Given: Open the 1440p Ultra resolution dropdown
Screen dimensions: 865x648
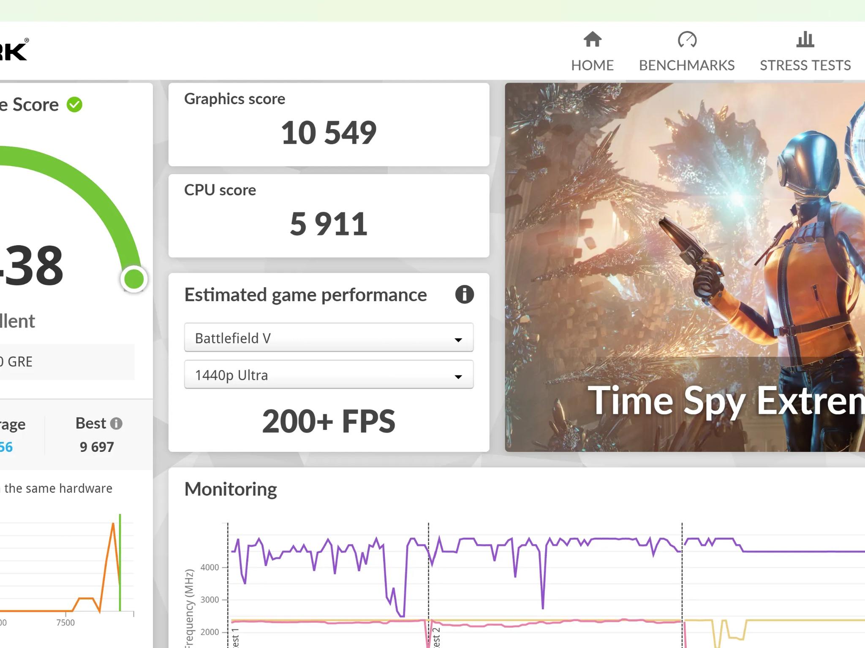Looking at the screenshot, I should point(321,375).
